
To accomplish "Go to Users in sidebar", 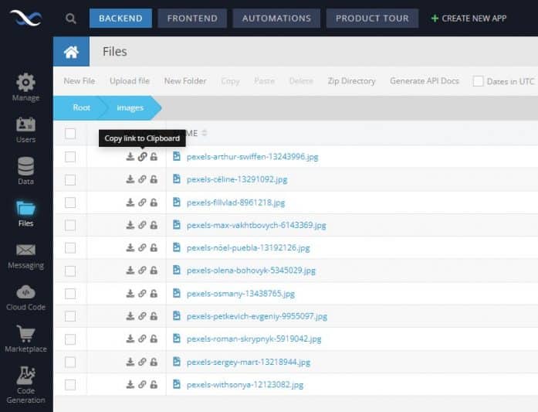I will [x=25, y=129].
